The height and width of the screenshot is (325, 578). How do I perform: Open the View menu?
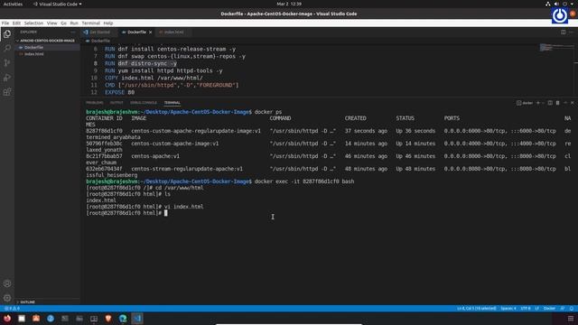tap(52, 23)
